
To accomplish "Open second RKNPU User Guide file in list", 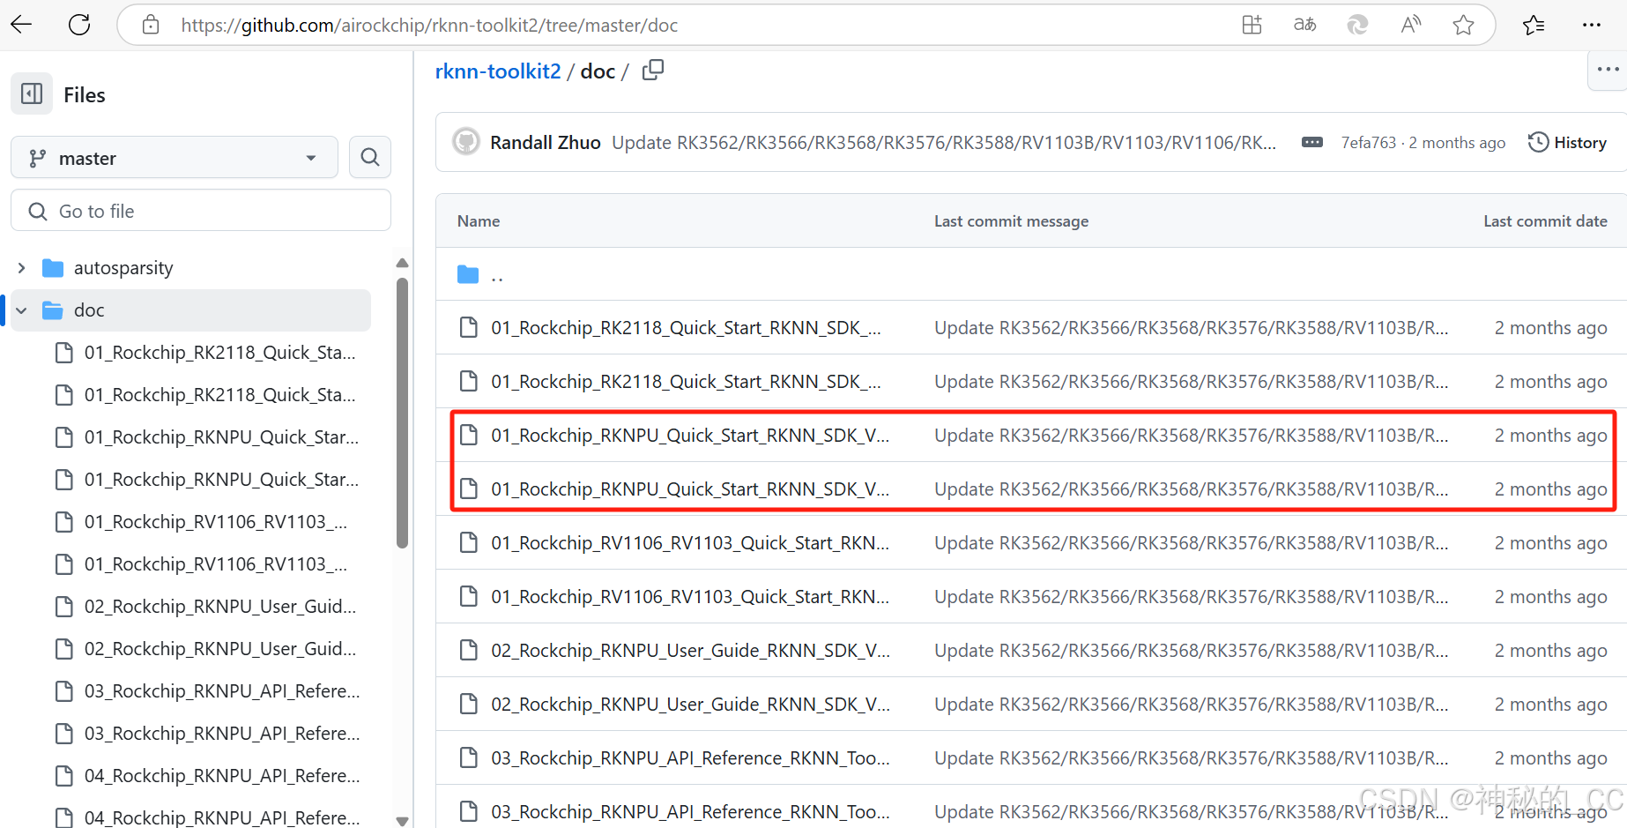I will click(x=690, y=705).
